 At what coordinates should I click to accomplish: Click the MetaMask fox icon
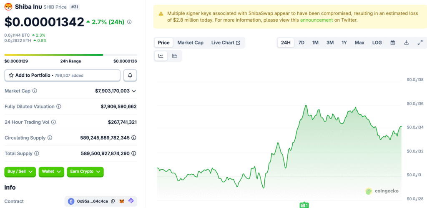click(x=122, y=201)
